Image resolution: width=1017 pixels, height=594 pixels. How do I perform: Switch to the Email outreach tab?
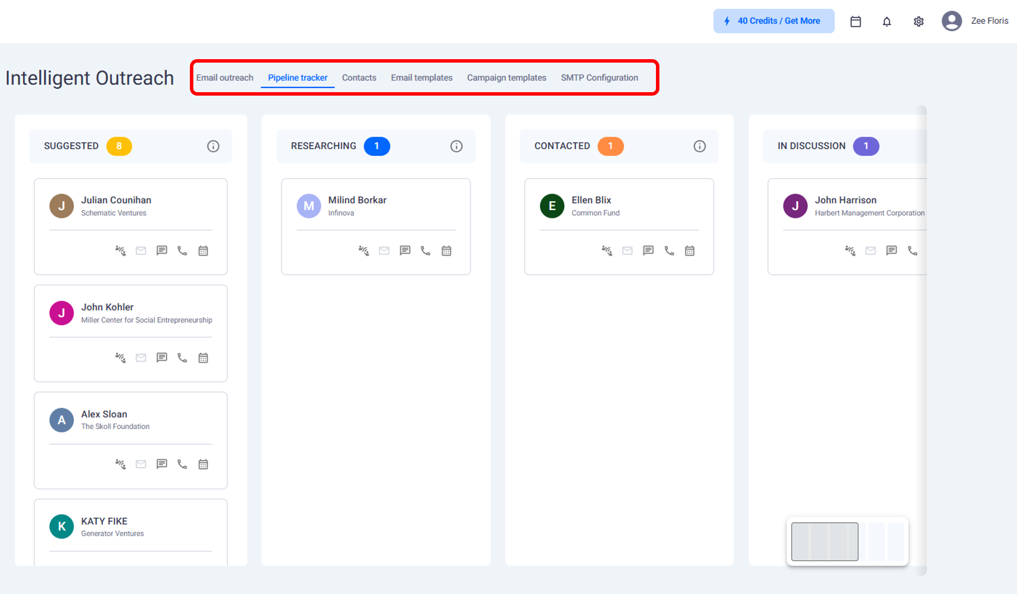pyautogui.click(x=224, y=78)
